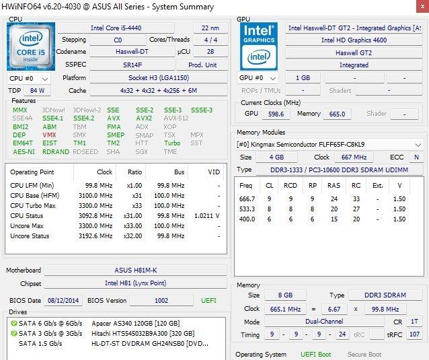Select the Cache value 4x32 + 4x32 + 4x256 + 6M

159,91
